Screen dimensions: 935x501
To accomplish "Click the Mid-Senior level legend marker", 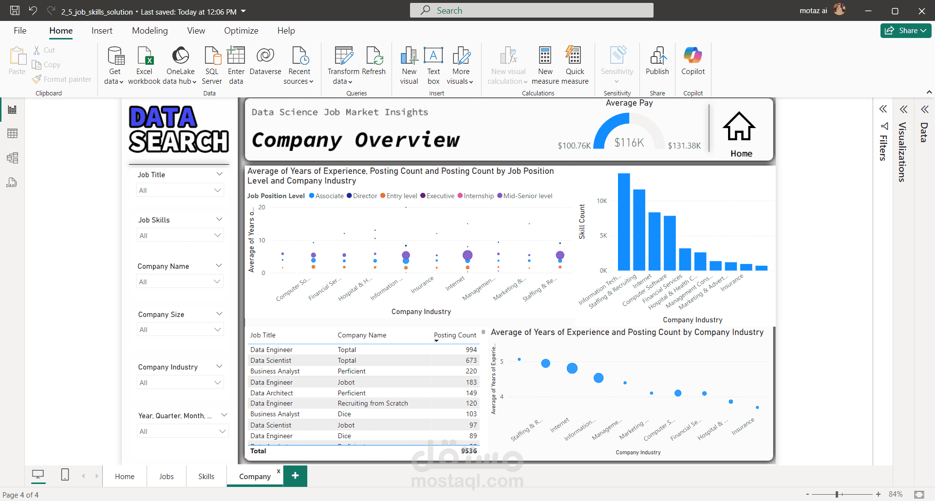I will (500, 196).
